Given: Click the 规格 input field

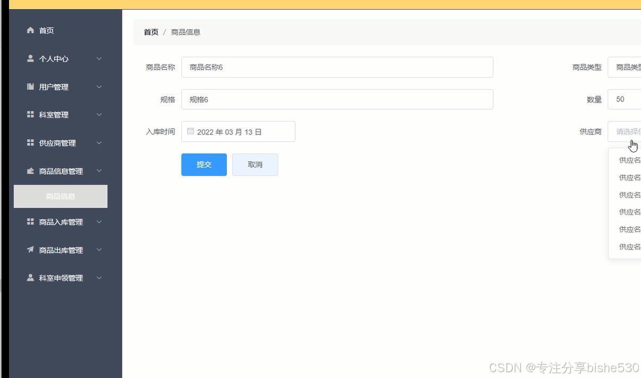Looking at the screenshot, I should [x=337, y=99].
